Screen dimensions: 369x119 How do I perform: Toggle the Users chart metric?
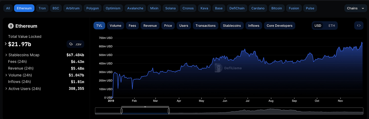pyautogui.click(x=184, y=25)
